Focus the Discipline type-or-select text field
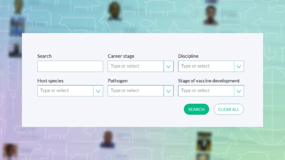Screen dimensions: 285x160 [x=206, y=66]
